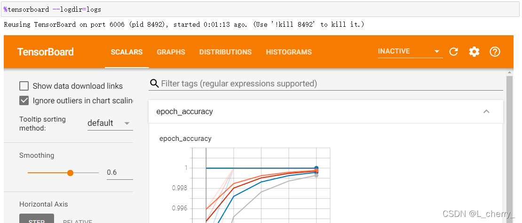Click the Smoothing slider handle
The image size is (522, 223).
(70, 173)
